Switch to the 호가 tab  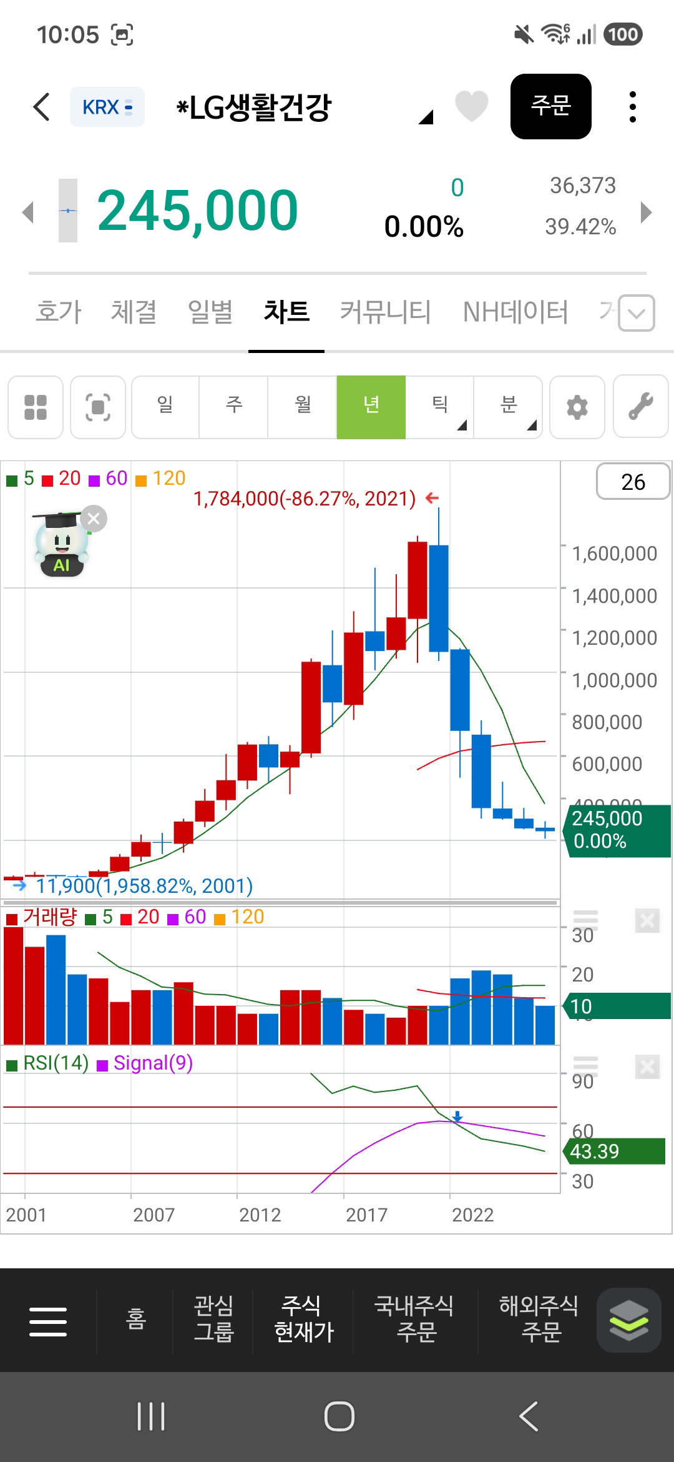pos(59,311)
